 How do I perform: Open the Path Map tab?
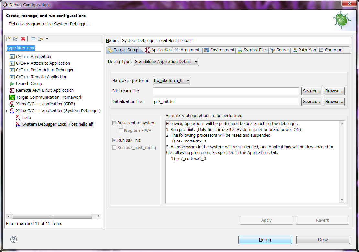pyautogui.click(x=304, y=50)
